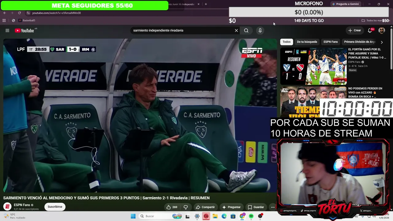This screenshot has height=221, width=393.
Task: Click the browser address bar URL
Action: [56, 13]
